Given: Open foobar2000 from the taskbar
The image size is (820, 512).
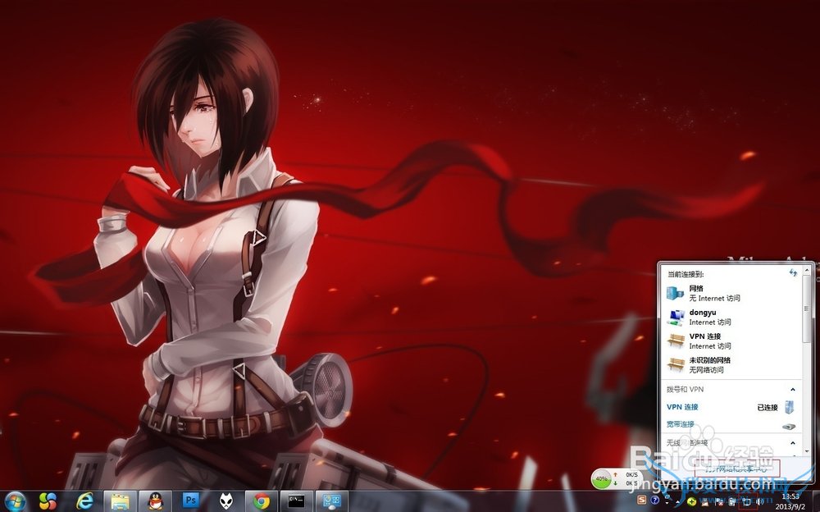Looking at the screenshot, I should click(x=226, y=501).
